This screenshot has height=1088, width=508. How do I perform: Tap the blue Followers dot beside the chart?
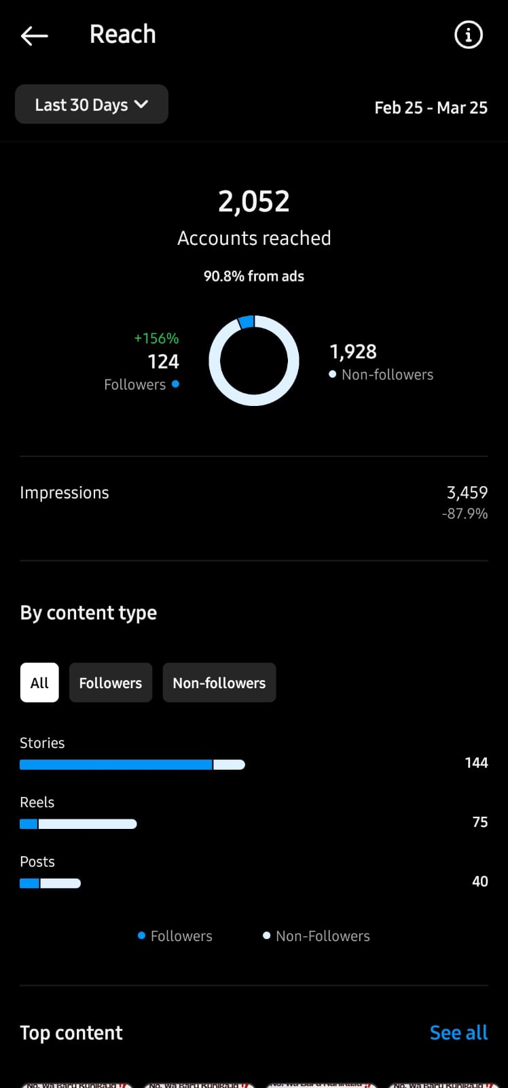[175, 384]
